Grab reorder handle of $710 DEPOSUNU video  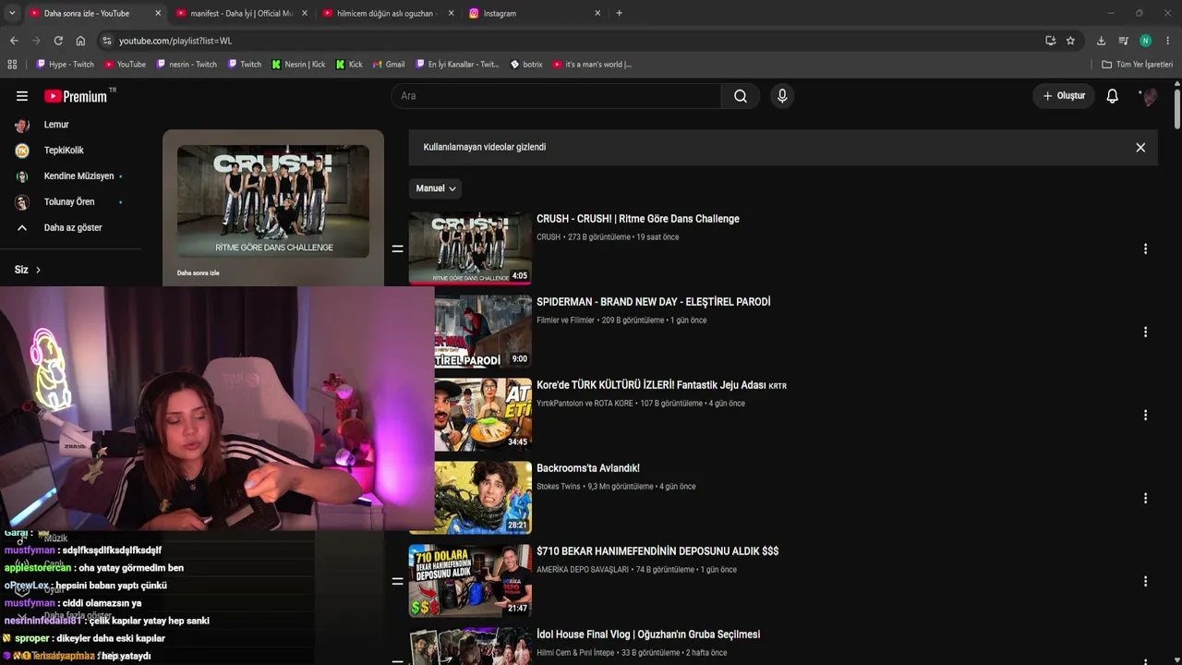click(397, 581)
